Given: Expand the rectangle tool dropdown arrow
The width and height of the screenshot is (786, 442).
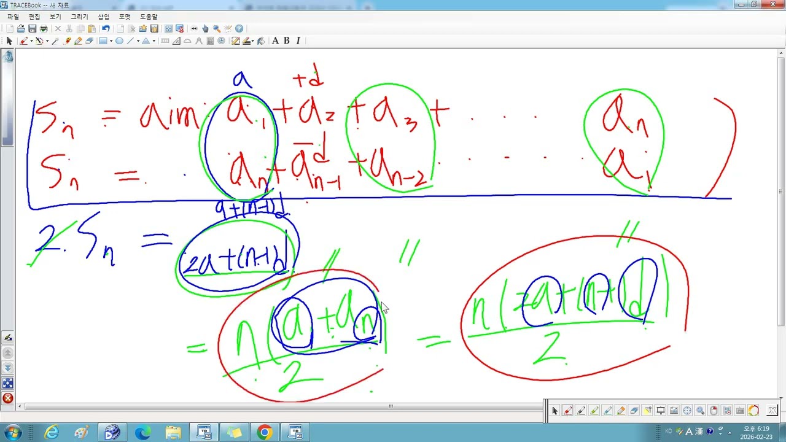Looking at the screenshot, I should tap(111, 41).
